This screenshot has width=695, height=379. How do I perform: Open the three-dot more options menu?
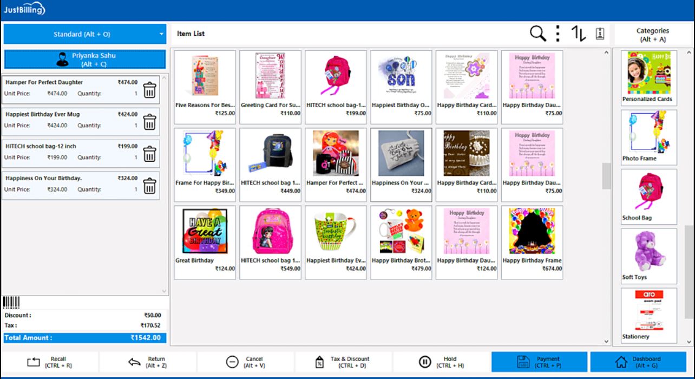(x=558, y=34)
